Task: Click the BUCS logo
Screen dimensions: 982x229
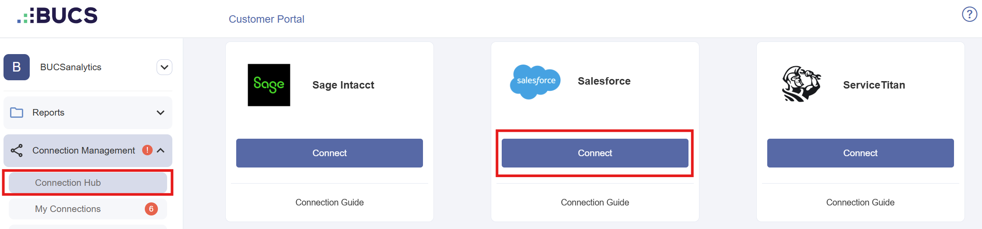Action: pos(57,16)
